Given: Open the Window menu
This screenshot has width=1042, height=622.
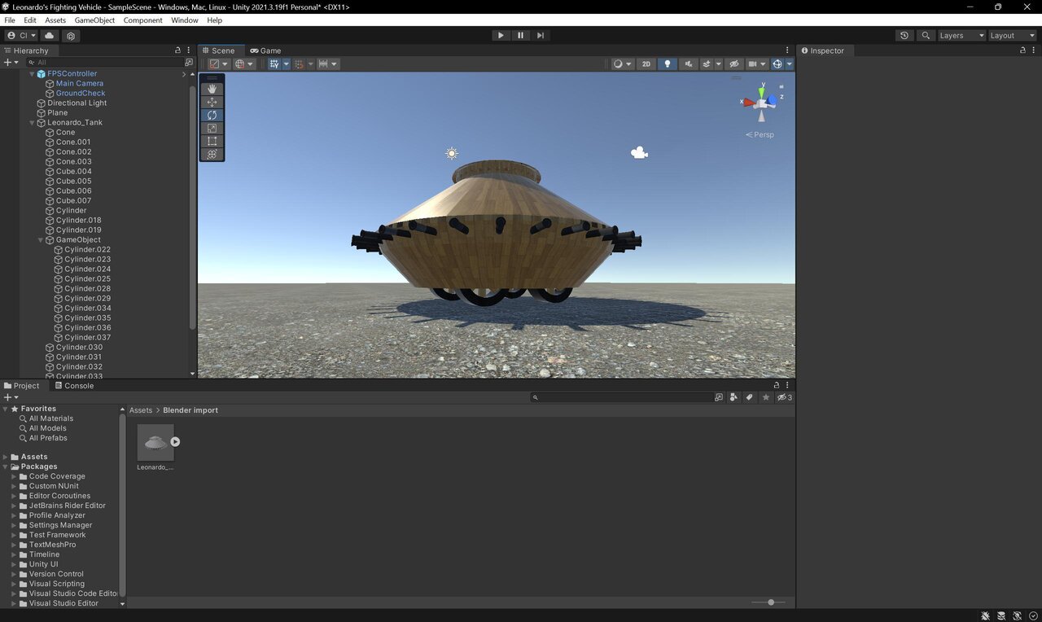Looking at the screenshot, I should 184,20.
